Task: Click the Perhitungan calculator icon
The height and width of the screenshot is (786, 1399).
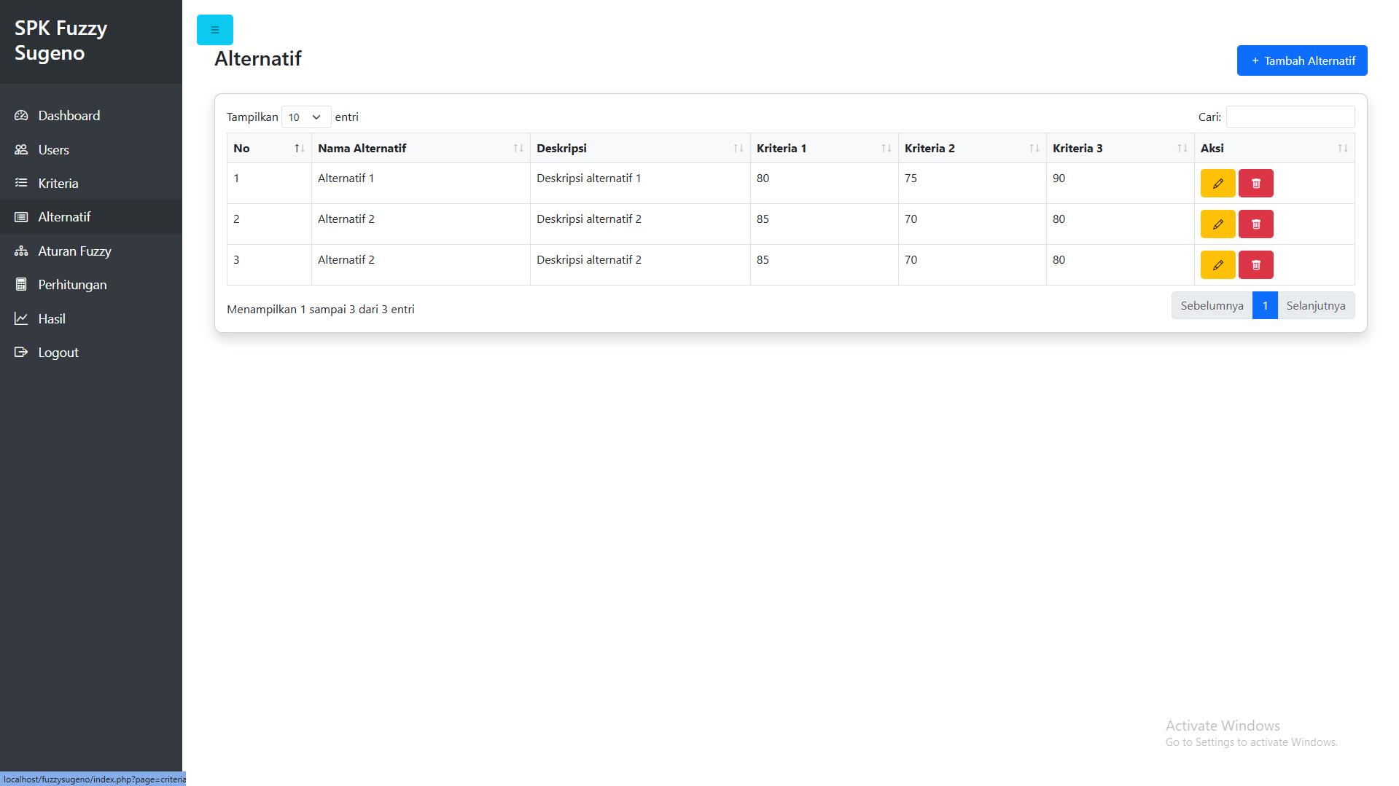Action: (x=21, y=285)
